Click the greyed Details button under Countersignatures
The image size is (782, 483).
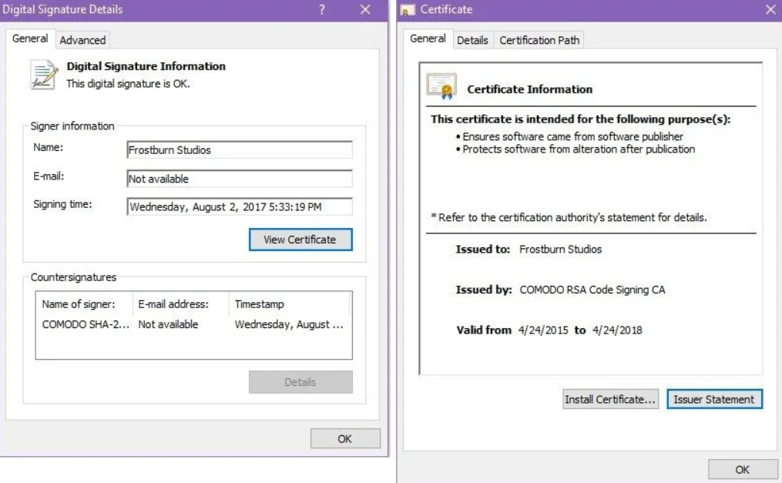300,382
